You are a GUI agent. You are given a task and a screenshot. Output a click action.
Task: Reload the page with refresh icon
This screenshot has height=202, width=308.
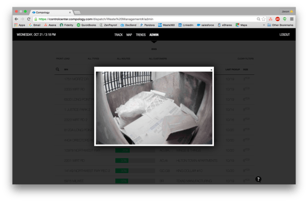click(x=28, y=19)
